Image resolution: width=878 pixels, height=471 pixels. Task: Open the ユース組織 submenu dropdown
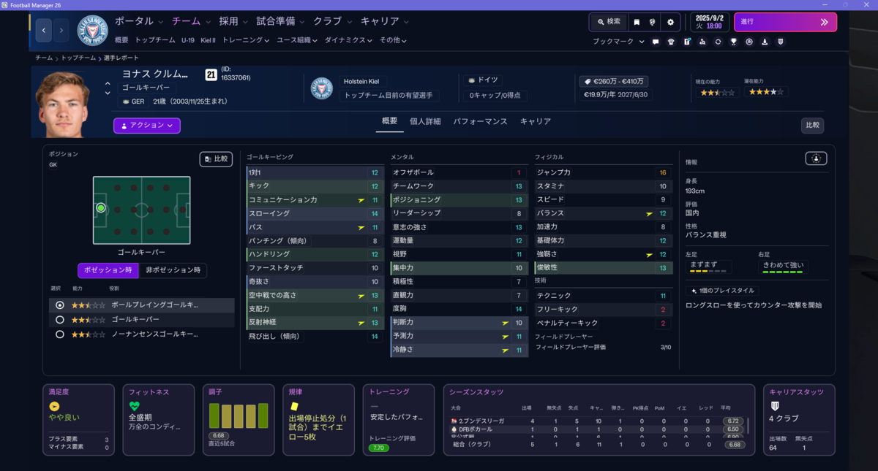pos(297,40)
